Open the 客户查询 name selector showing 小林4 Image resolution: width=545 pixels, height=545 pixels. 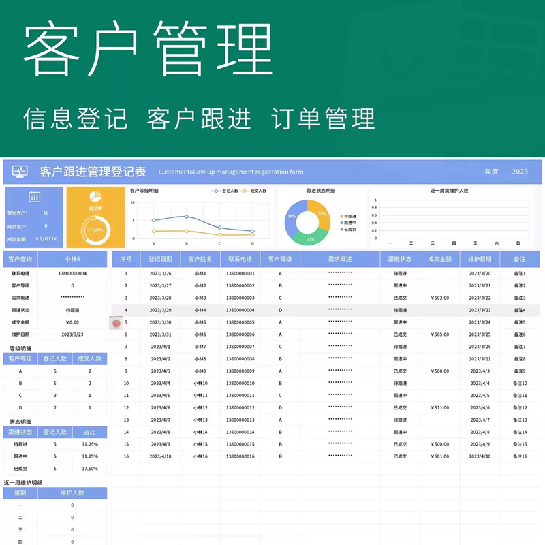pyautogui.click(x=72, y=259)
